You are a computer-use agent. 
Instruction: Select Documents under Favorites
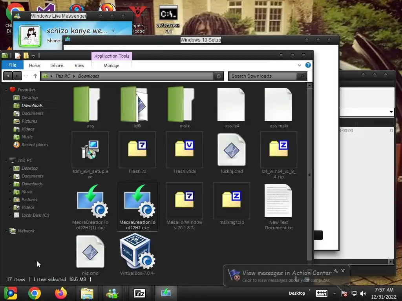32,113
